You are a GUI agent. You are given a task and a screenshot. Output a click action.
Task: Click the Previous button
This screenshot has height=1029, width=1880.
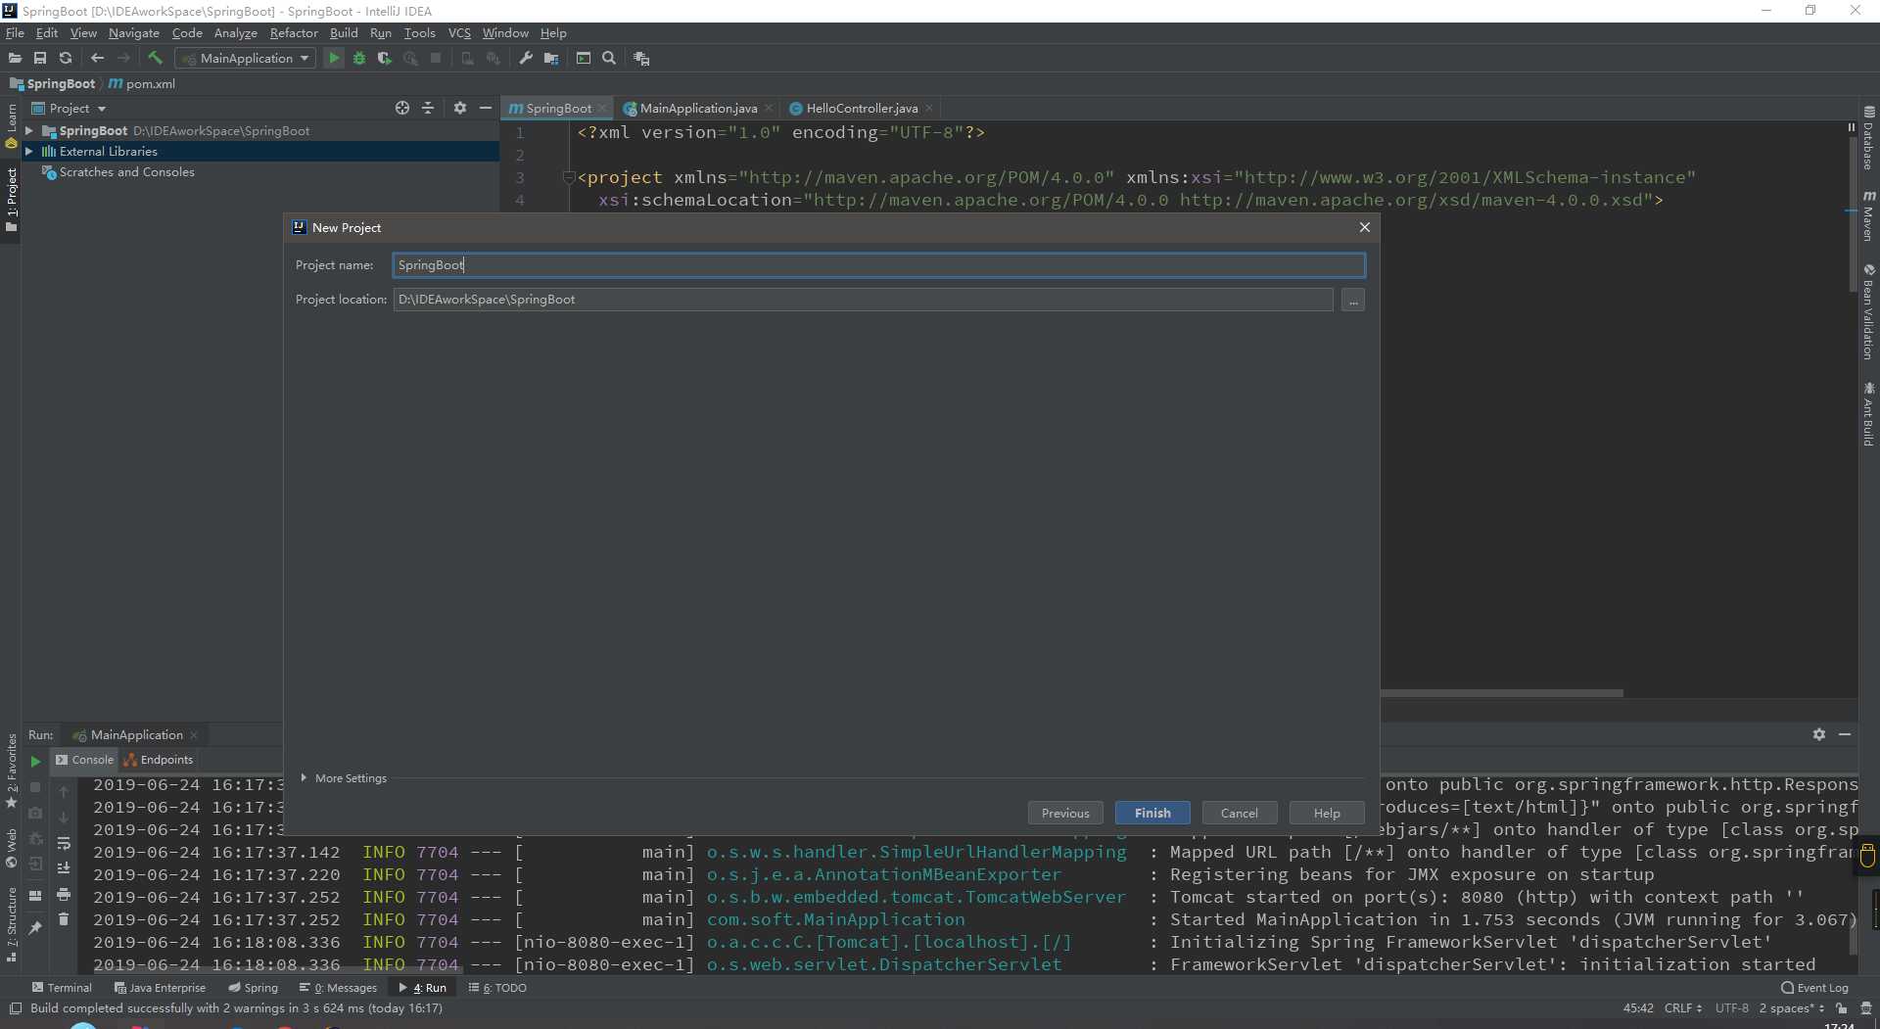click(1065, 813)
